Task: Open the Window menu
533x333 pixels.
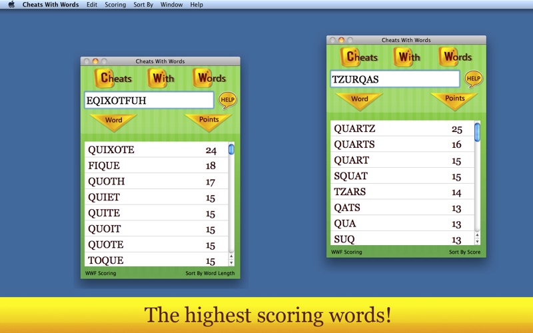Action: (171, 5)
